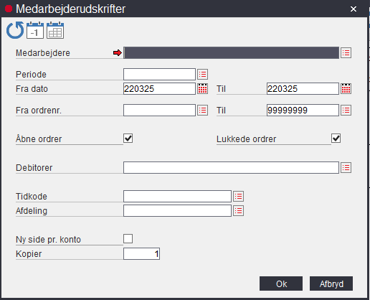The width and height of the screenshot is (370, 300).
Task: Uncheck the Lukkede ordrer checkbox
Action: coord(336,139)
